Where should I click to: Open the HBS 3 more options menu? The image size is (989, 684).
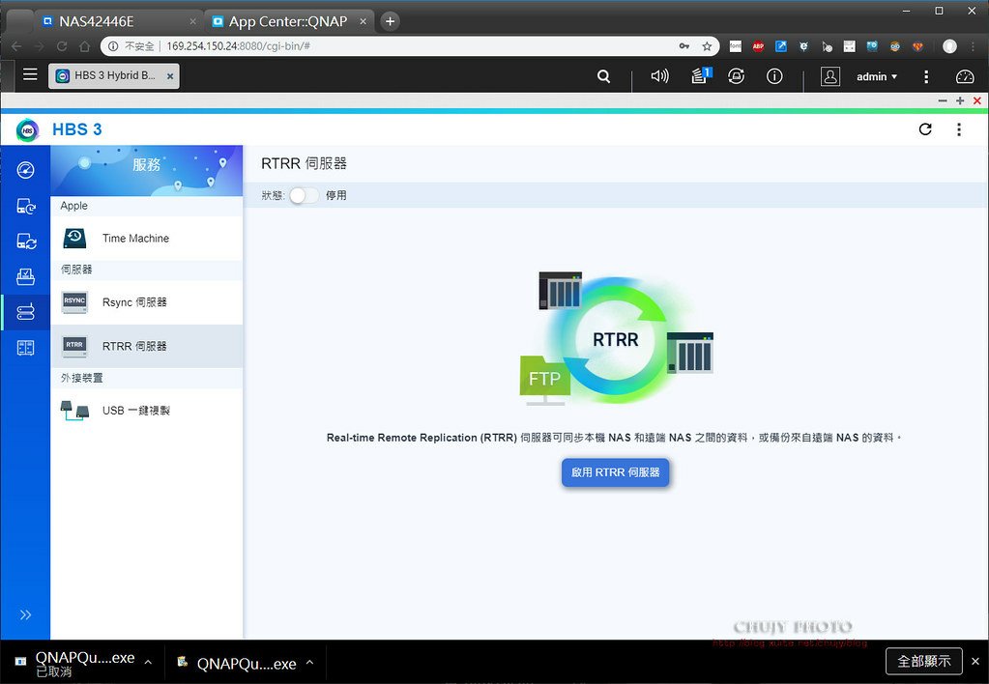pyautogui.click(x=959, y=129)
